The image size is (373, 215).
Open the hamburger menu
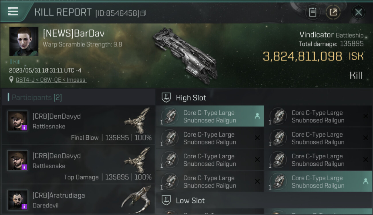13,11
